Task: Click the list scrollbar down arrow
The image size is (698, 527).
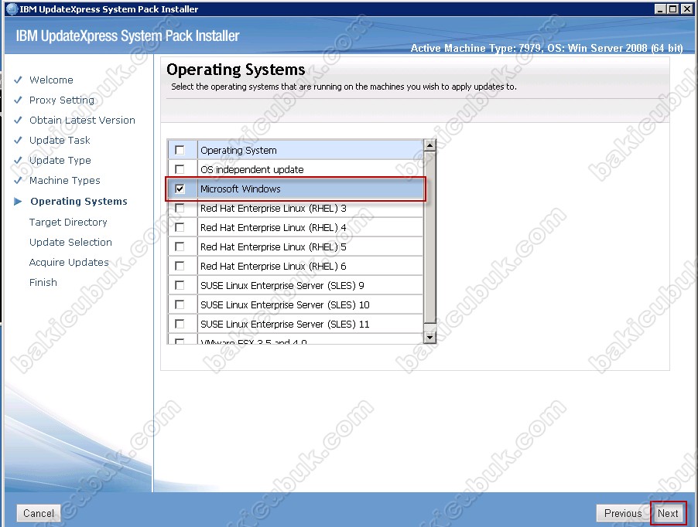Action: coord(429,338)
